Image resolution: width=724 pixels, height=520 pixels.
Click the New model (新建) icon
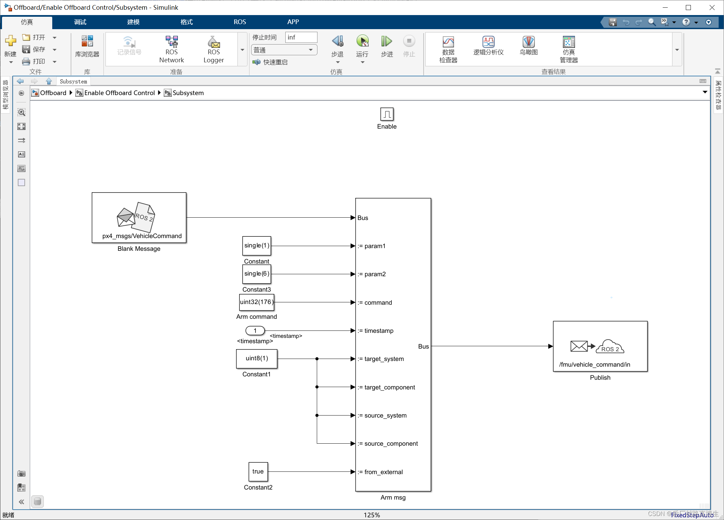point(10,41)
